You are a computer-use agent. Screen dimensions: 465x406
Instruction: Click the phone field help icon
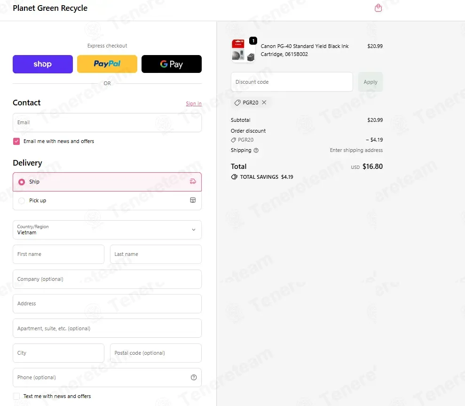[x=194, y=377]
